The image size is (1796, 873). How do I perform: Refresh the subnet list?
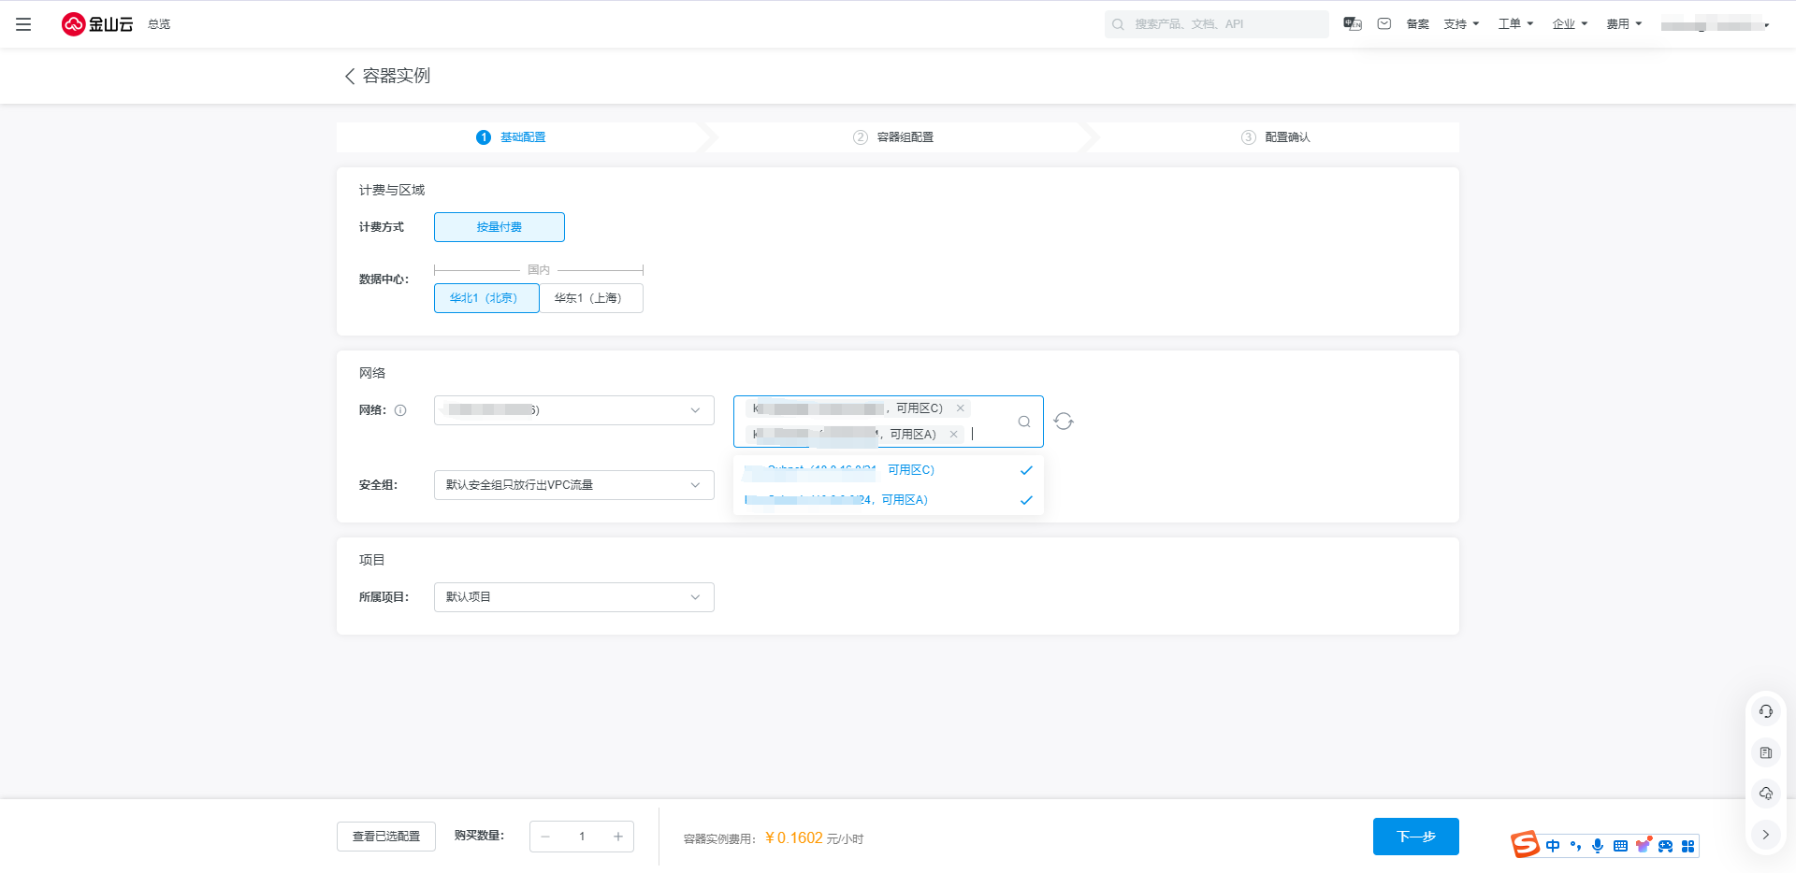[x=1064, y=422]
